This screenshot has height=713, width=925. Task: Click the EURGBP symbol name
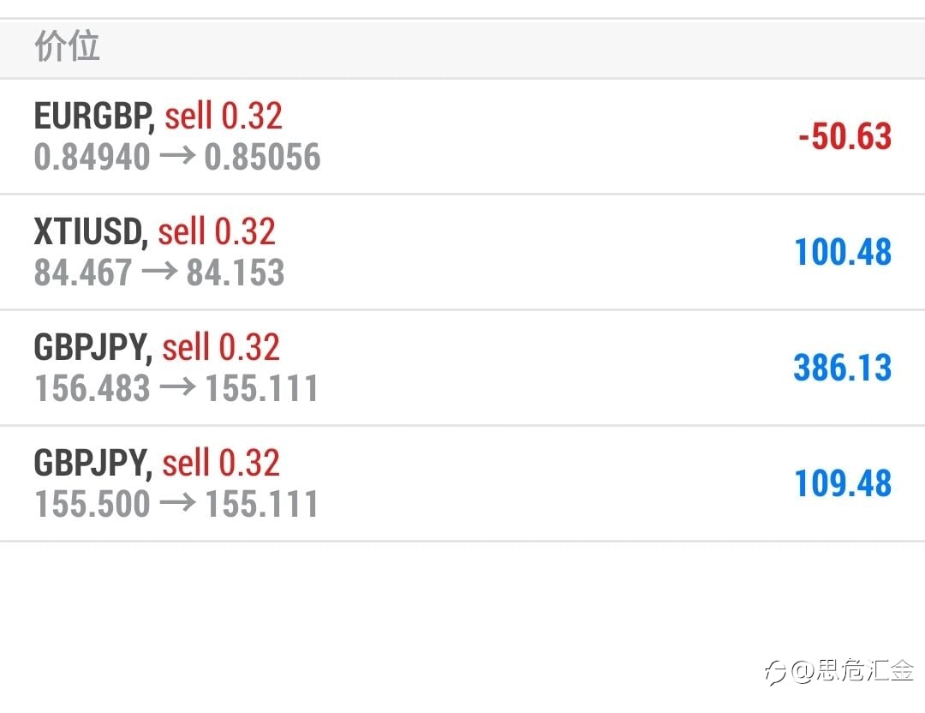click(92, 116)
